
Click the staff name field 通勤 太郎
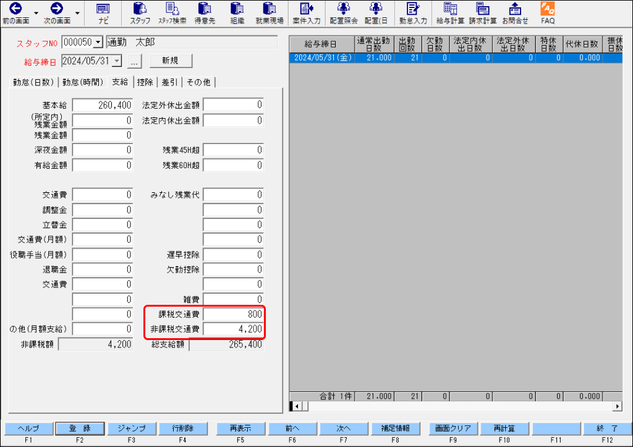[192, 42]
